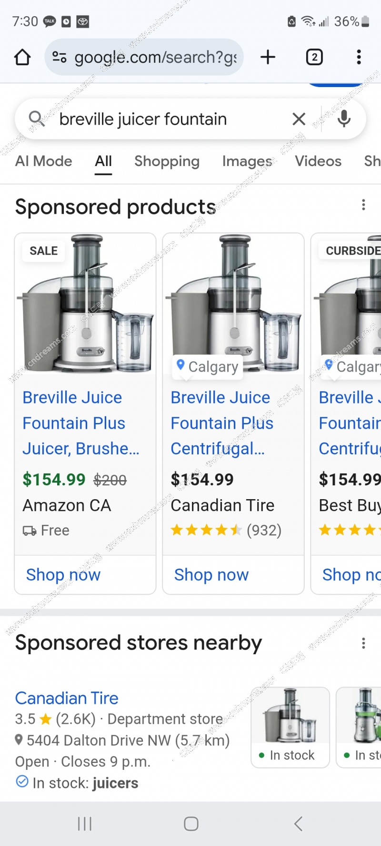
Task: Open Sponsored stores nearby options menu
Action: pyautogui.click(x=363, y=643)
